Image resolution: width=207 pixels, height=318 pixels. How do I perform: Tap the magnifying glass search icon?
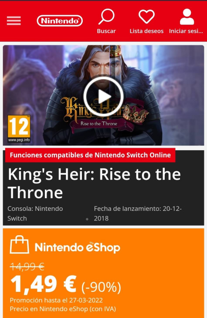click(x=106, y=17)
